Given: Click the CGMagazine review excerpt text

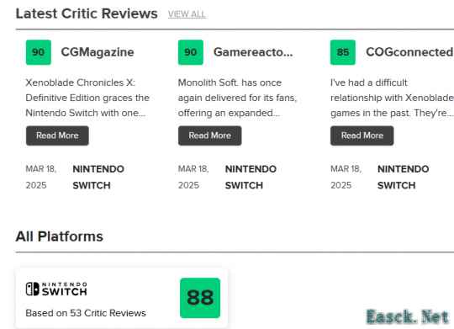Looking at the screenshot, I should click(87, 98).
